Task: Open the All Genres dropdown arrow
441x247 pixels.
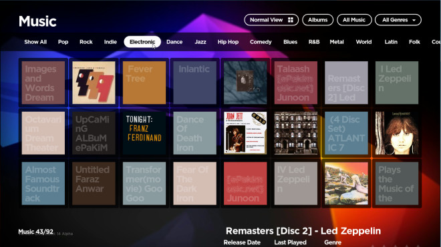Action: tap(414, 20)
